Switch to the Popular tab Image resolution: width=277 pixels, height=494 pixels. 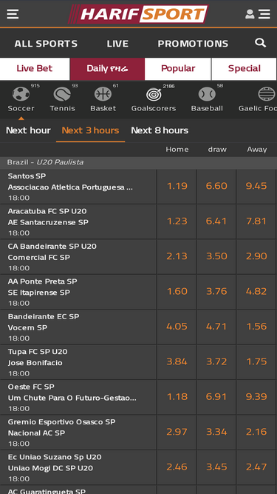[x=178, y=69]
